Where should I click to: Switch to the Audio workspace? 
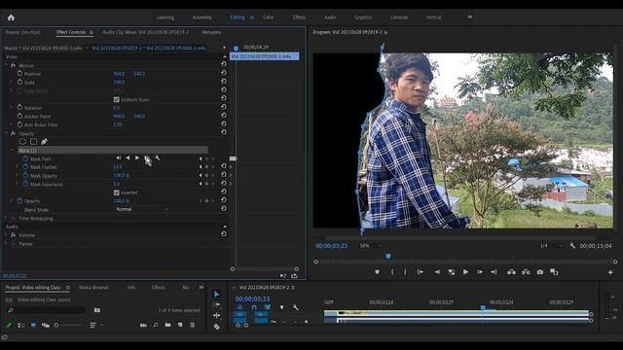tap(330, 17)
